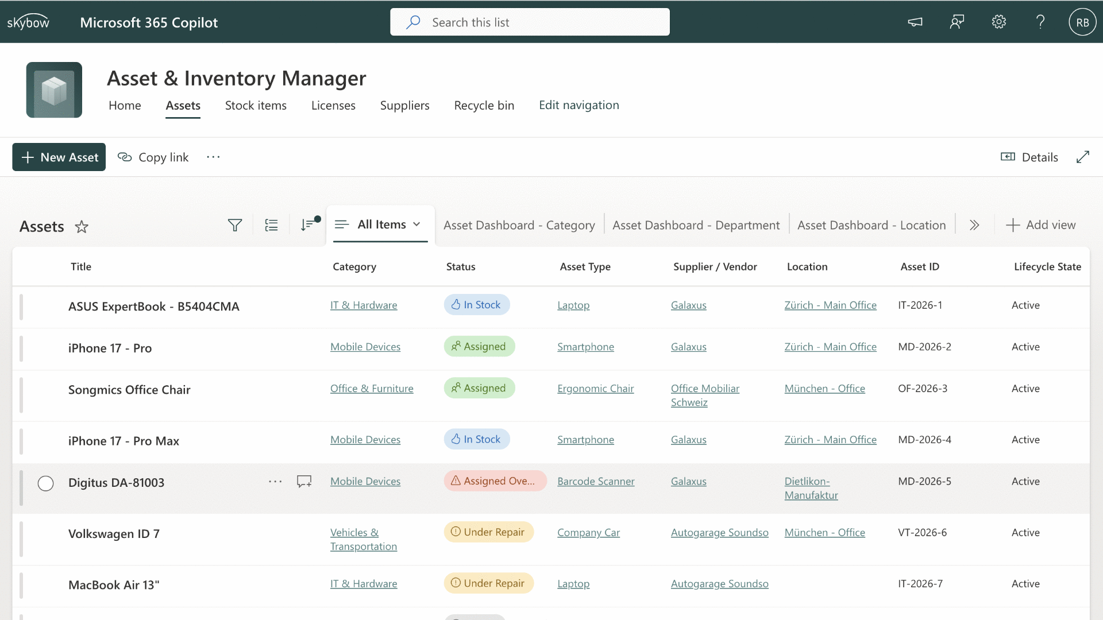The height and width of the screenshot is (620, 1103).
Task: Click Copy link
Action: coord(153,157)
